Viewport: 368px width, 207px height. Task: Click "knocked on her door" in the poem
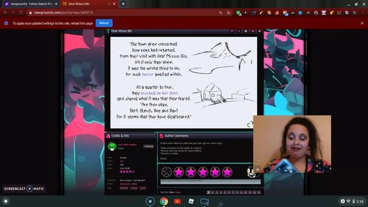pyautogui.click(x=159, y=93)
